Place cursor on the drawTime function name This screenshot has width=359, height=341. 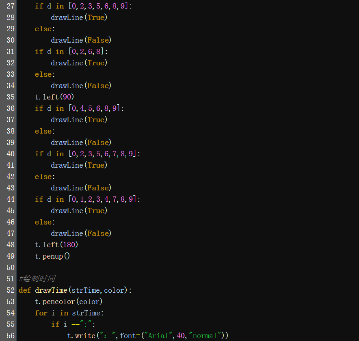(x=51, y=290)
